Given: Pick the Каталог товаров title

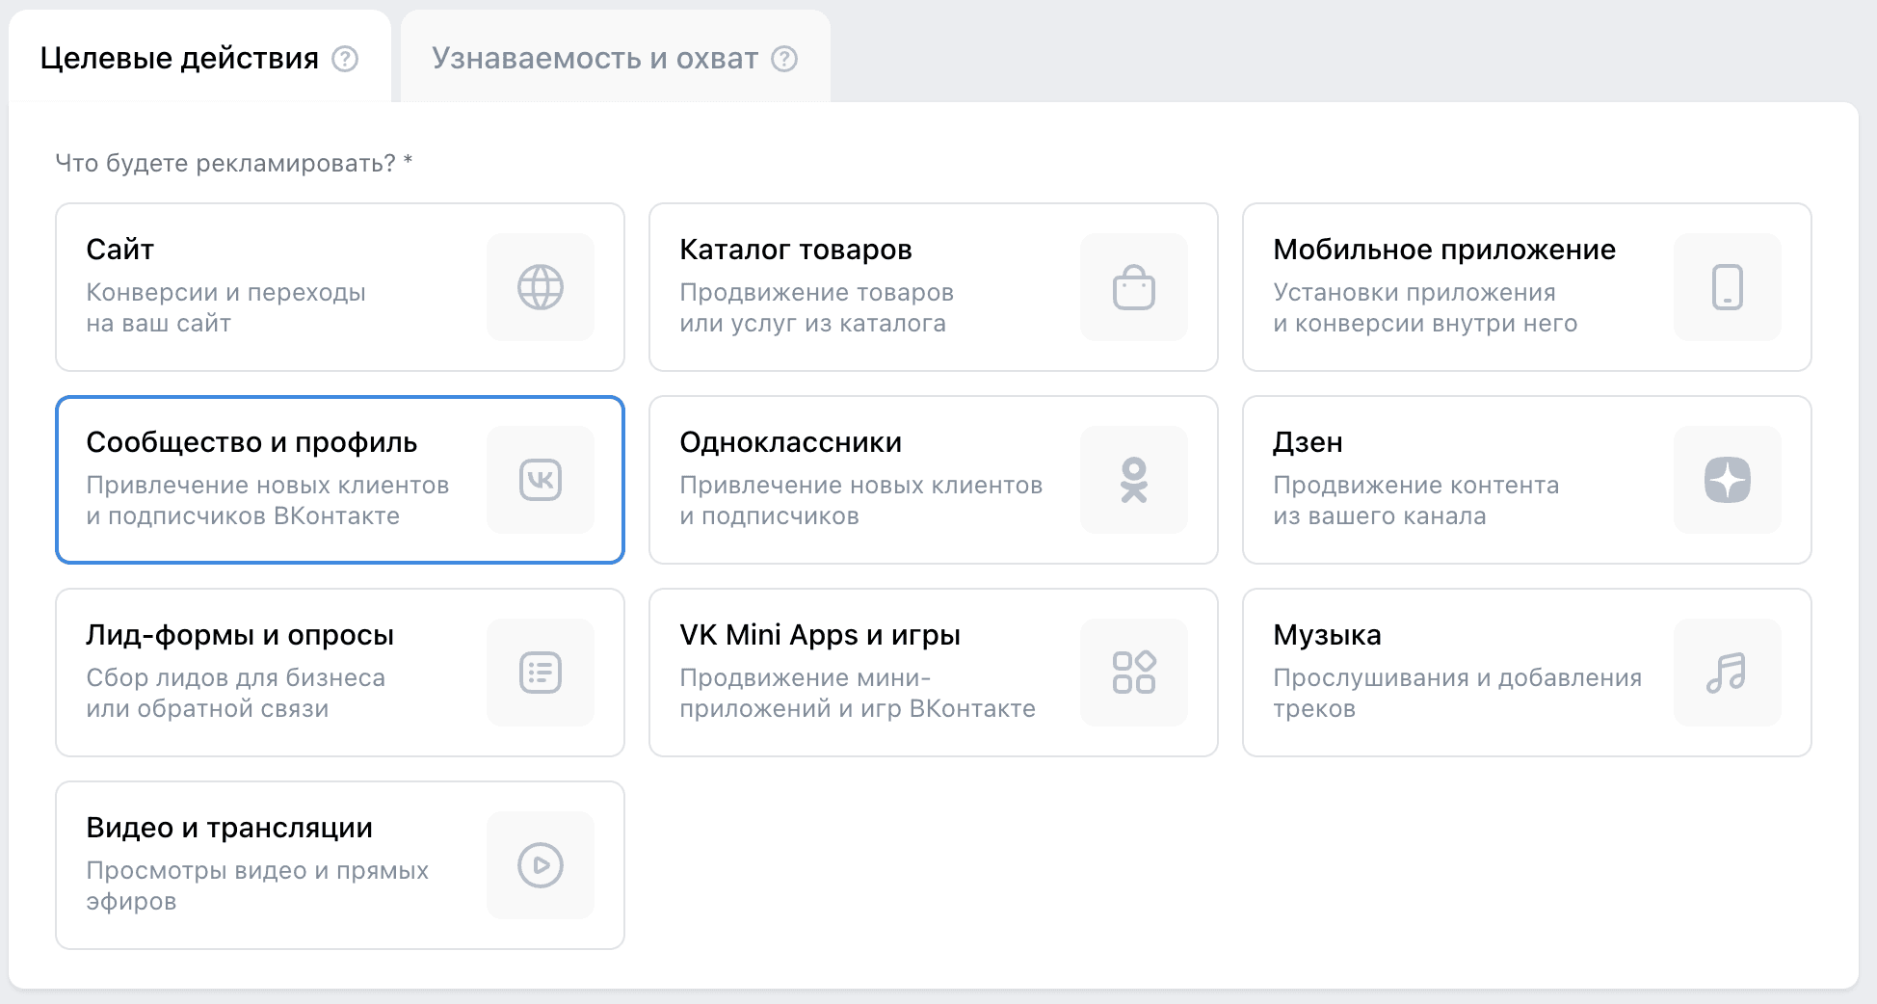Looking at the screenshot, I should 796,250.
